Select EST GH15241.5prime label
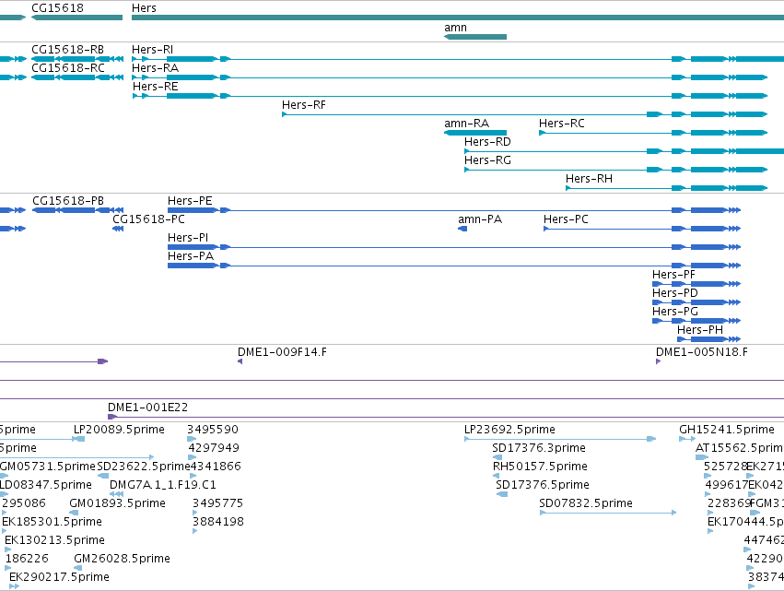 point(727,430)
